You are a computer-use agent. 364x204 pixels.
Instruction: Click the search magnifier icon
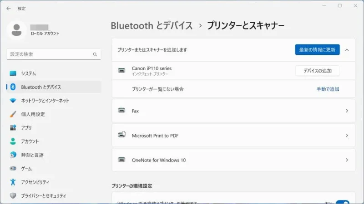95,54
